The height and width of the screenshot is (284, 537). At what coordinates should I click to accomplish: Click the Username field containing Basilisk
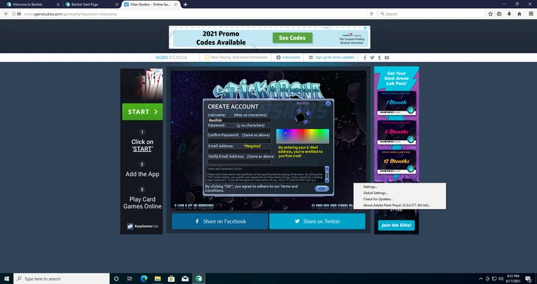[x=240, y=120]
